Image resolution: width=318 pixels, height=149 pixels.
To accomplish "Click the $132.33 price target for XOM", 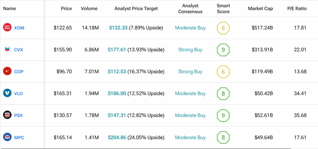I will click(118, 28).
